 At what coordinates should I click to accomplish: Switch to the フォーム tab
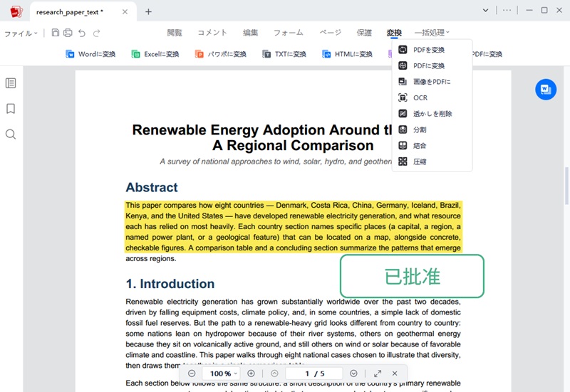coord(289,32)
